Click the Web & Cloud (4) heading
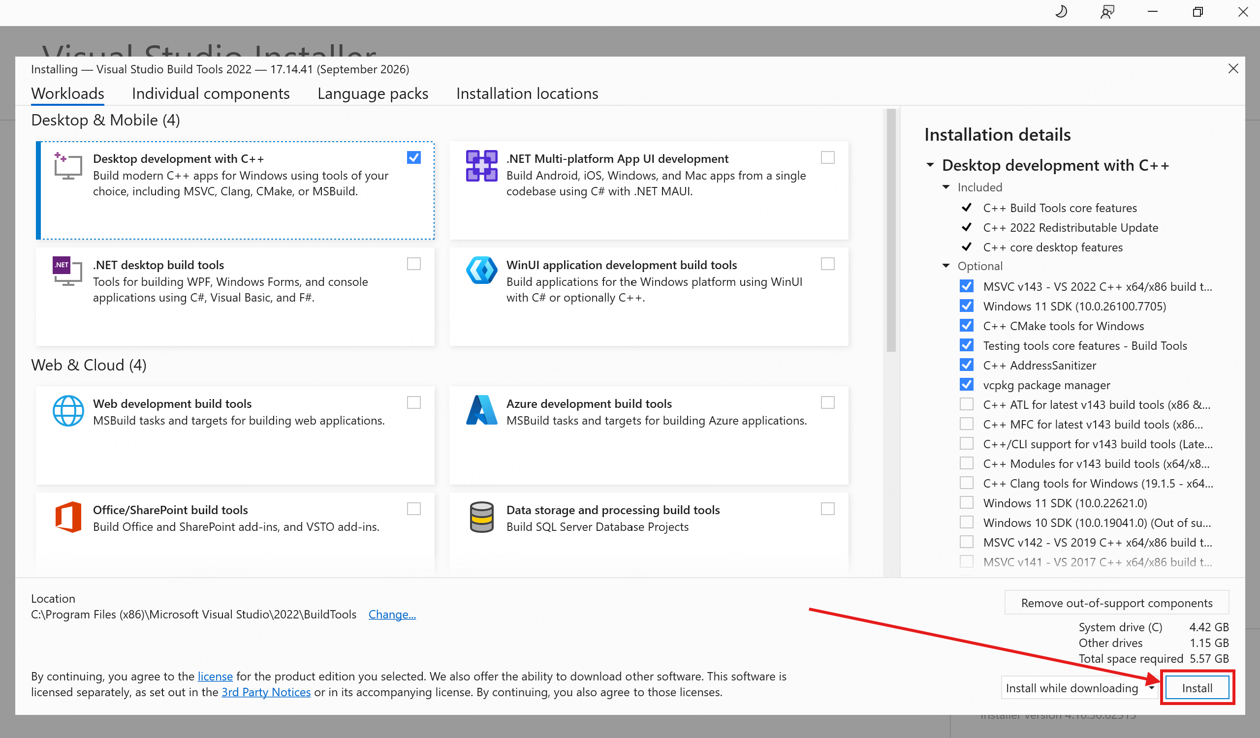This screenshot has width=1260, height=738. [89, 365]
